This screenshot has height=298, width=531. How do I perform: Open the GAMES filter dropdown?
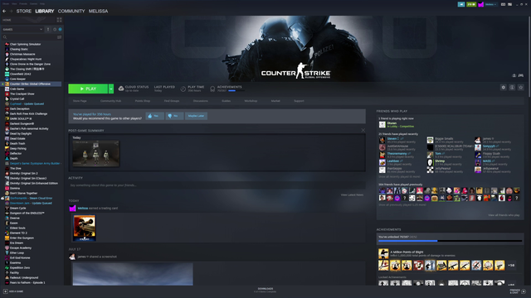[x=22, y=30]
